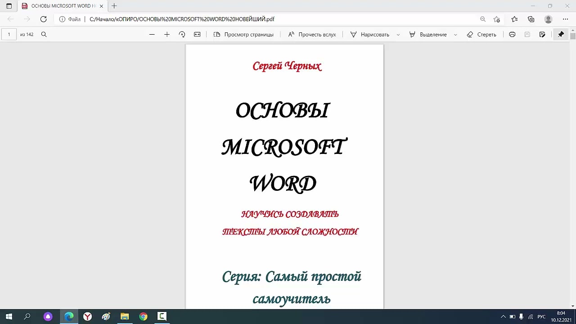Search within the PDF document
The image size is (576, 324).
[x=44, y=35]
